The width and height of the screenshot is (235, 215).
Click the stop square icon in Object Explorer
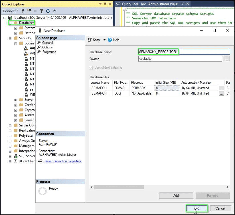(35, 11)
